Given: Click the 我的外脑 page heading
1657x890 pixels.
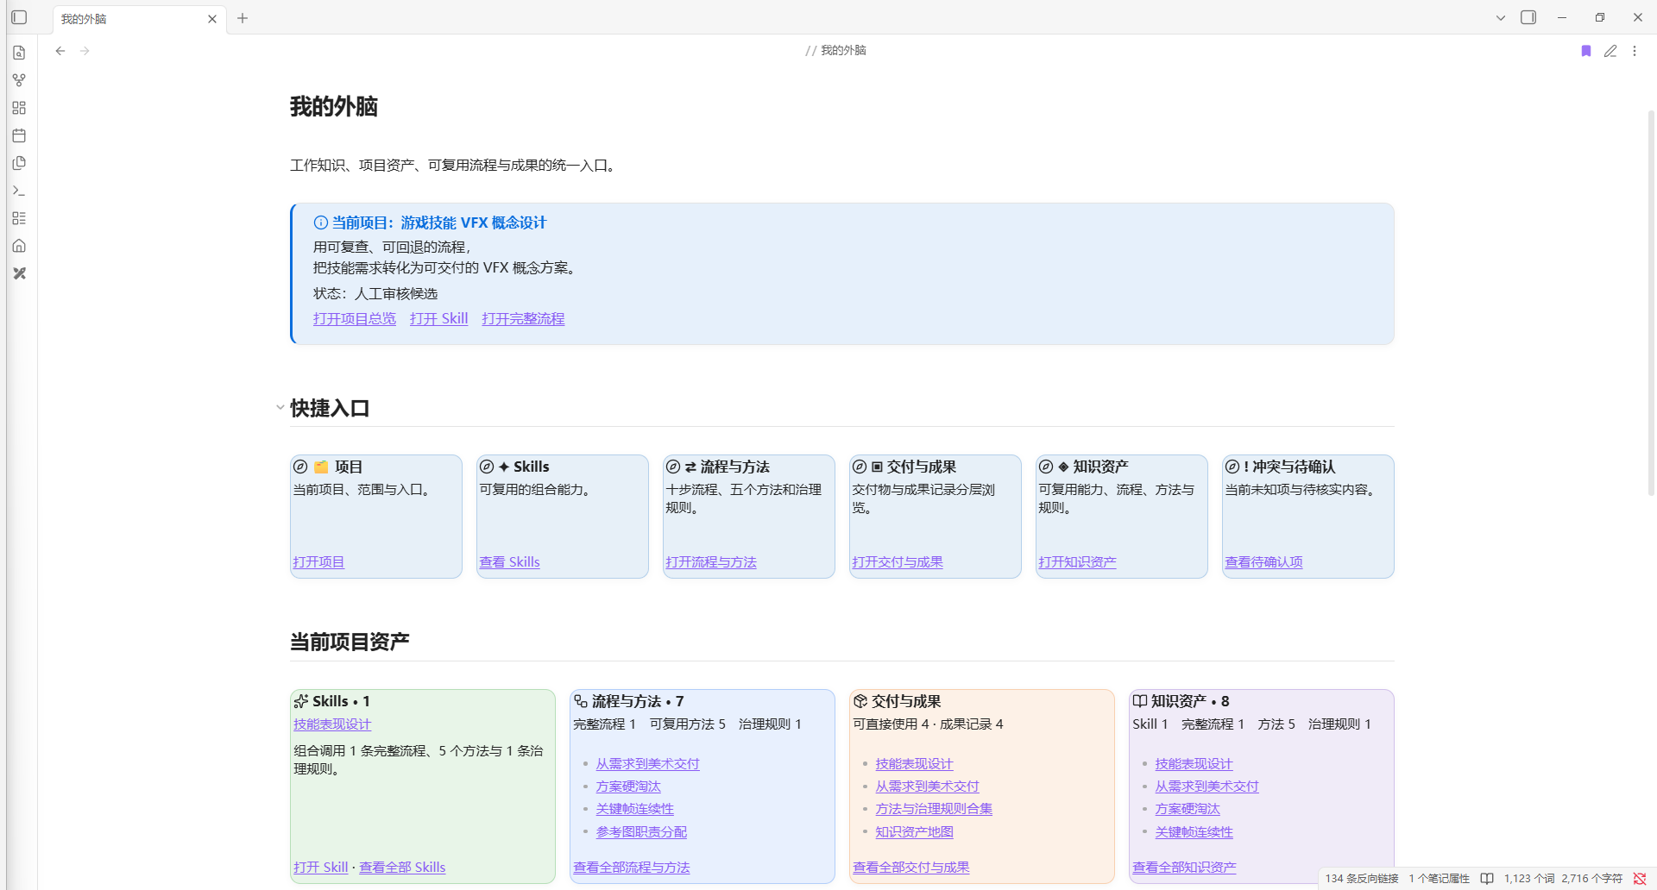Looking at the screenshot, I should (334, 107).
